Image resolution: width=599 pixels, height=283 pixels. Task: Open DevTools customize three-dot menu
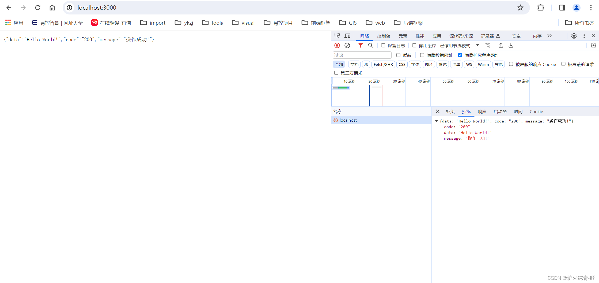(x=584, y=36)
